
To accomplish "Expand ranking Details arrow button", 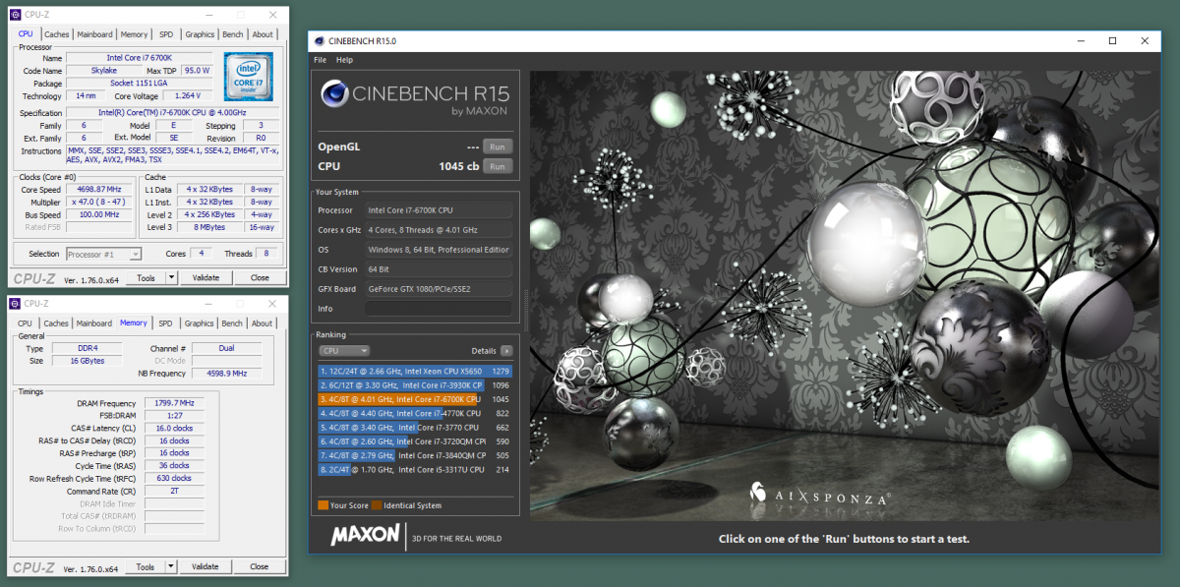I will (x=506, y=350).
